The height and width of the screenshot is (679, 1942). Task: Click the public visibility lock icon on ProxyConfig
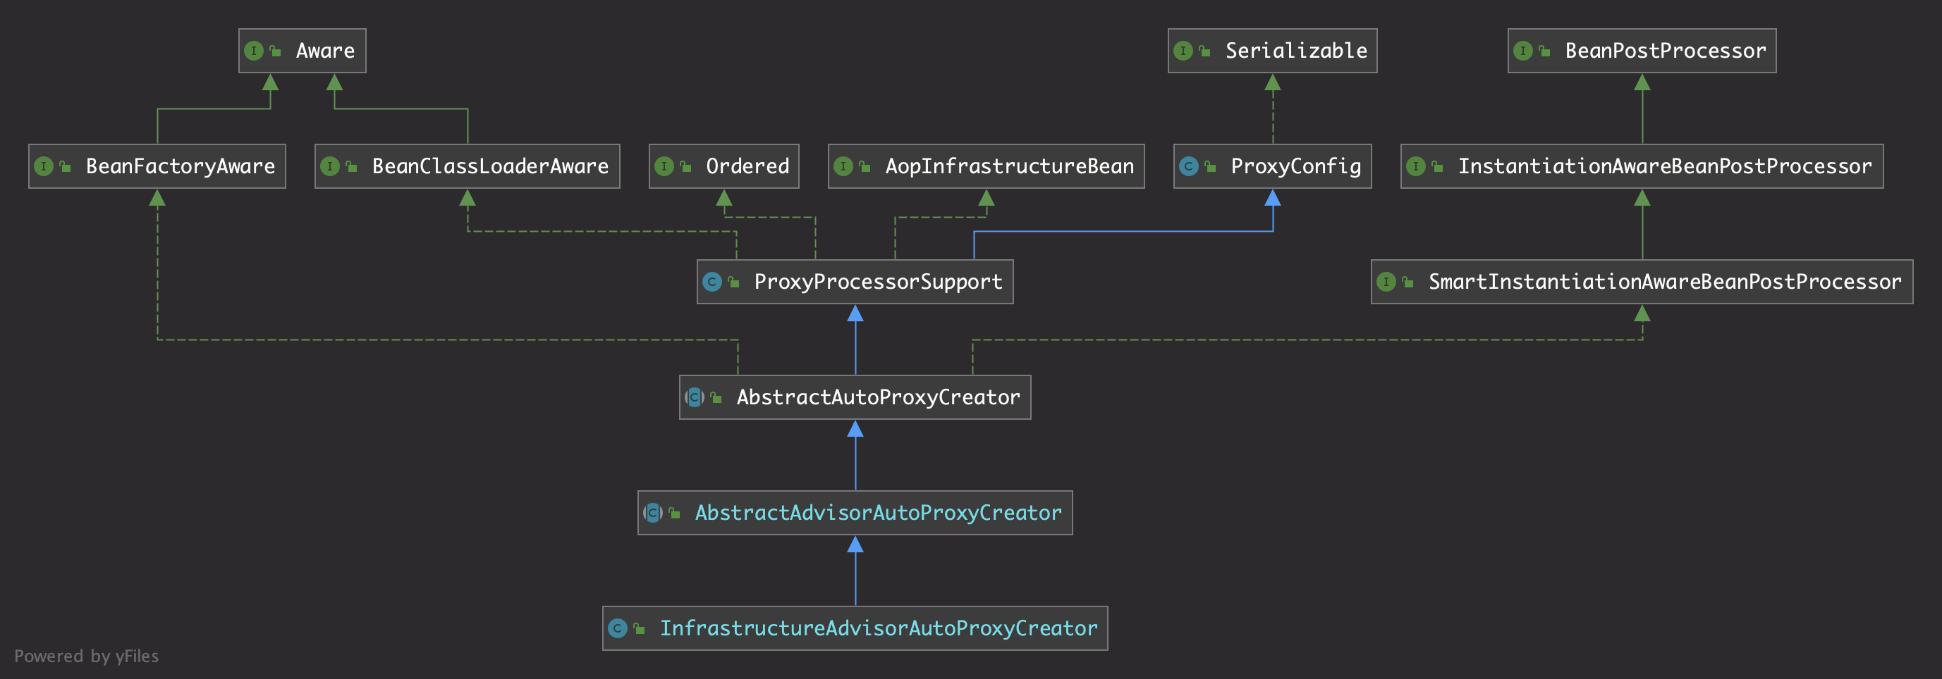point(1210,166)
